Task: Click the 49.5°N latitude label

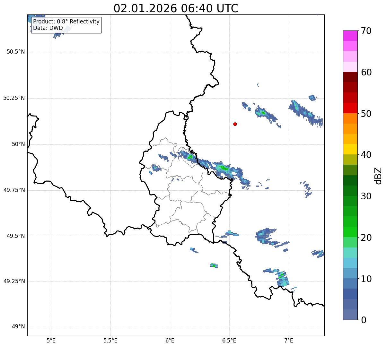Action: point(16,236)
